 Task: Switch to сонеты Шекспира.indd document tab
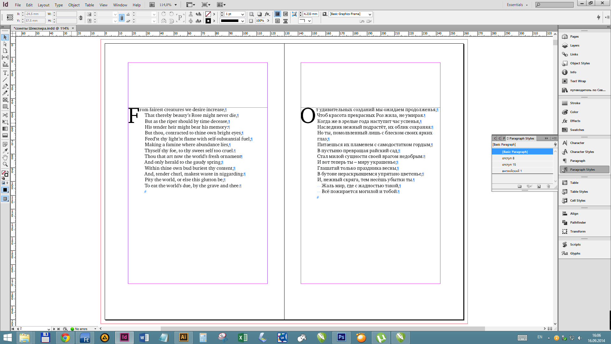click(41, 28)
